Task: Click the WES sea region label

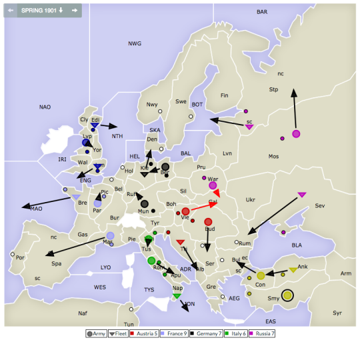Action: point(100,287)
